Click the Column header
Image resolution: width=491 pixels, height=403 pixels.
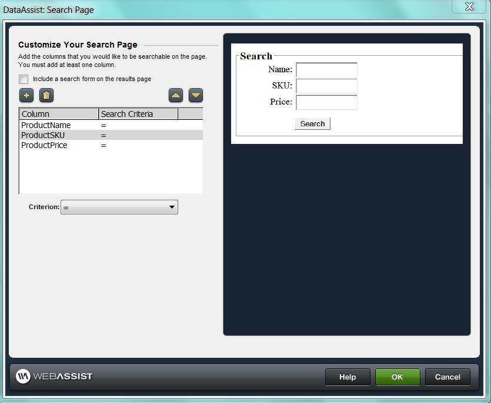[x=59, y=114]
